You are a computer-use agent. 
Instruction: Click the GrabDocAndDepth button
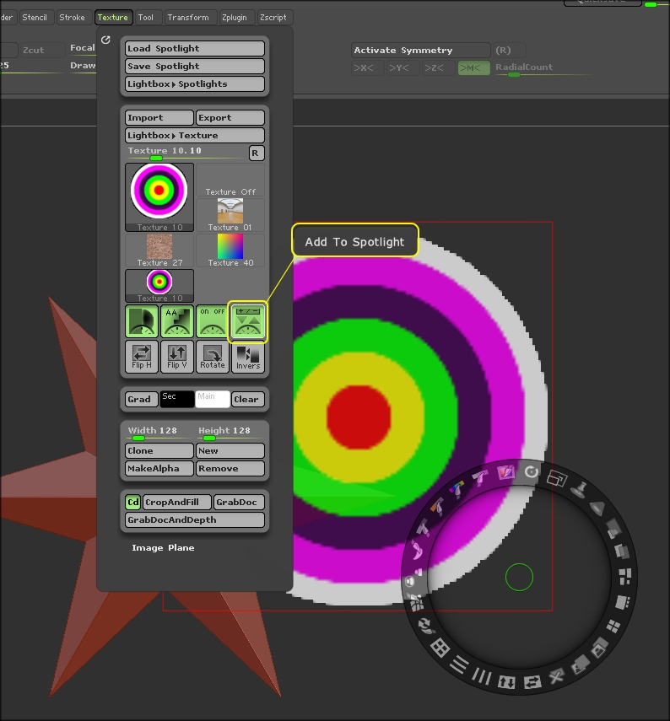[x=195, y=520]
